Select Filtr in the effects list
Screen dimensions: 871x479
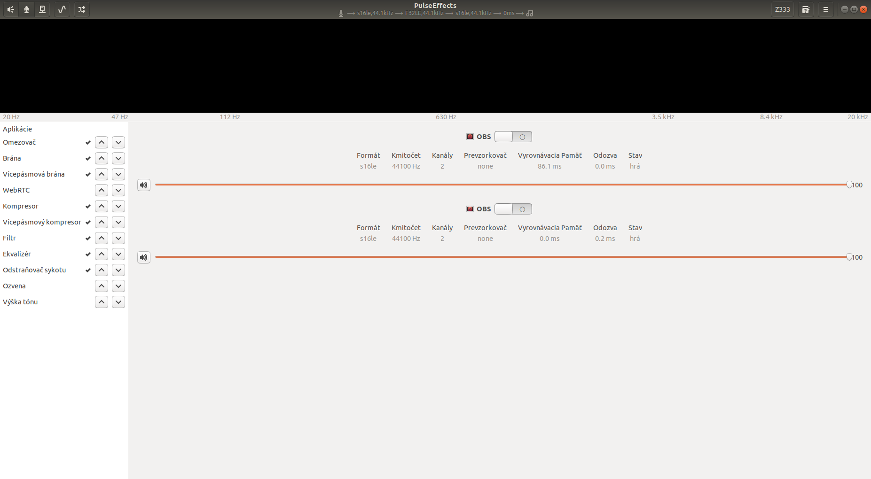pos(9,238)
